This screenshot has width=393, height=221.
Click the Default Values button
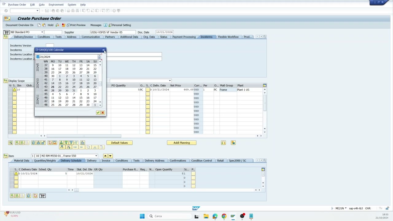point(119,143)
